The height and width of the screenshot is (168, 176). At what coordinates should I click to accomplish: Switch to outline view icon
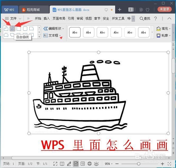click(x=83, y=164)
